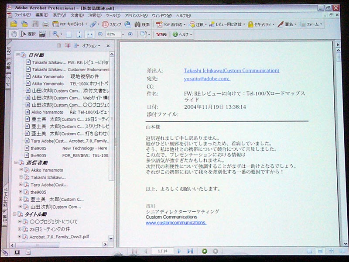The height and width of the screenshot is (262, 349).
Task: Click the Open file folder icon
Action: (x=14, y=24)
